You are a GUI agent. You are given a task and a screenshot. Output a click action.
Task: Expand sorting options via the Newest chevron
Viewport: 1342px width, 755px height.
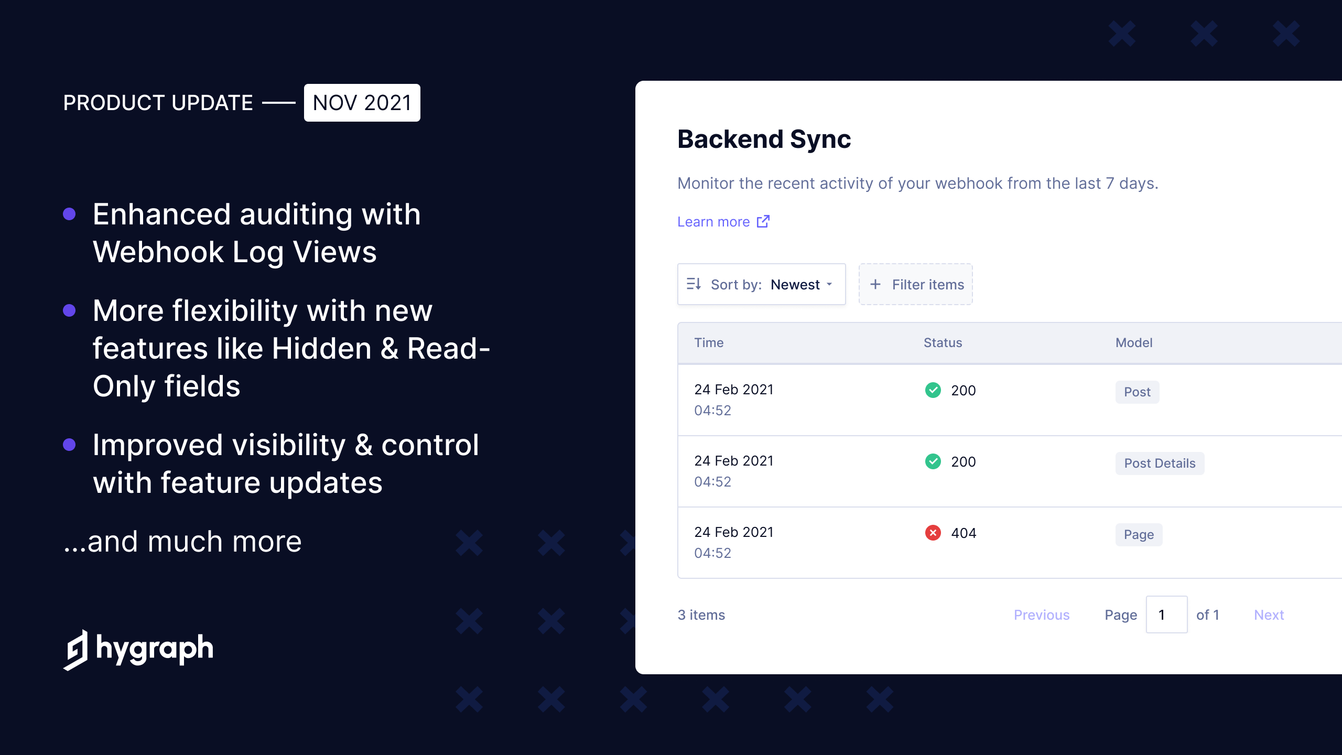coord(830,284)
